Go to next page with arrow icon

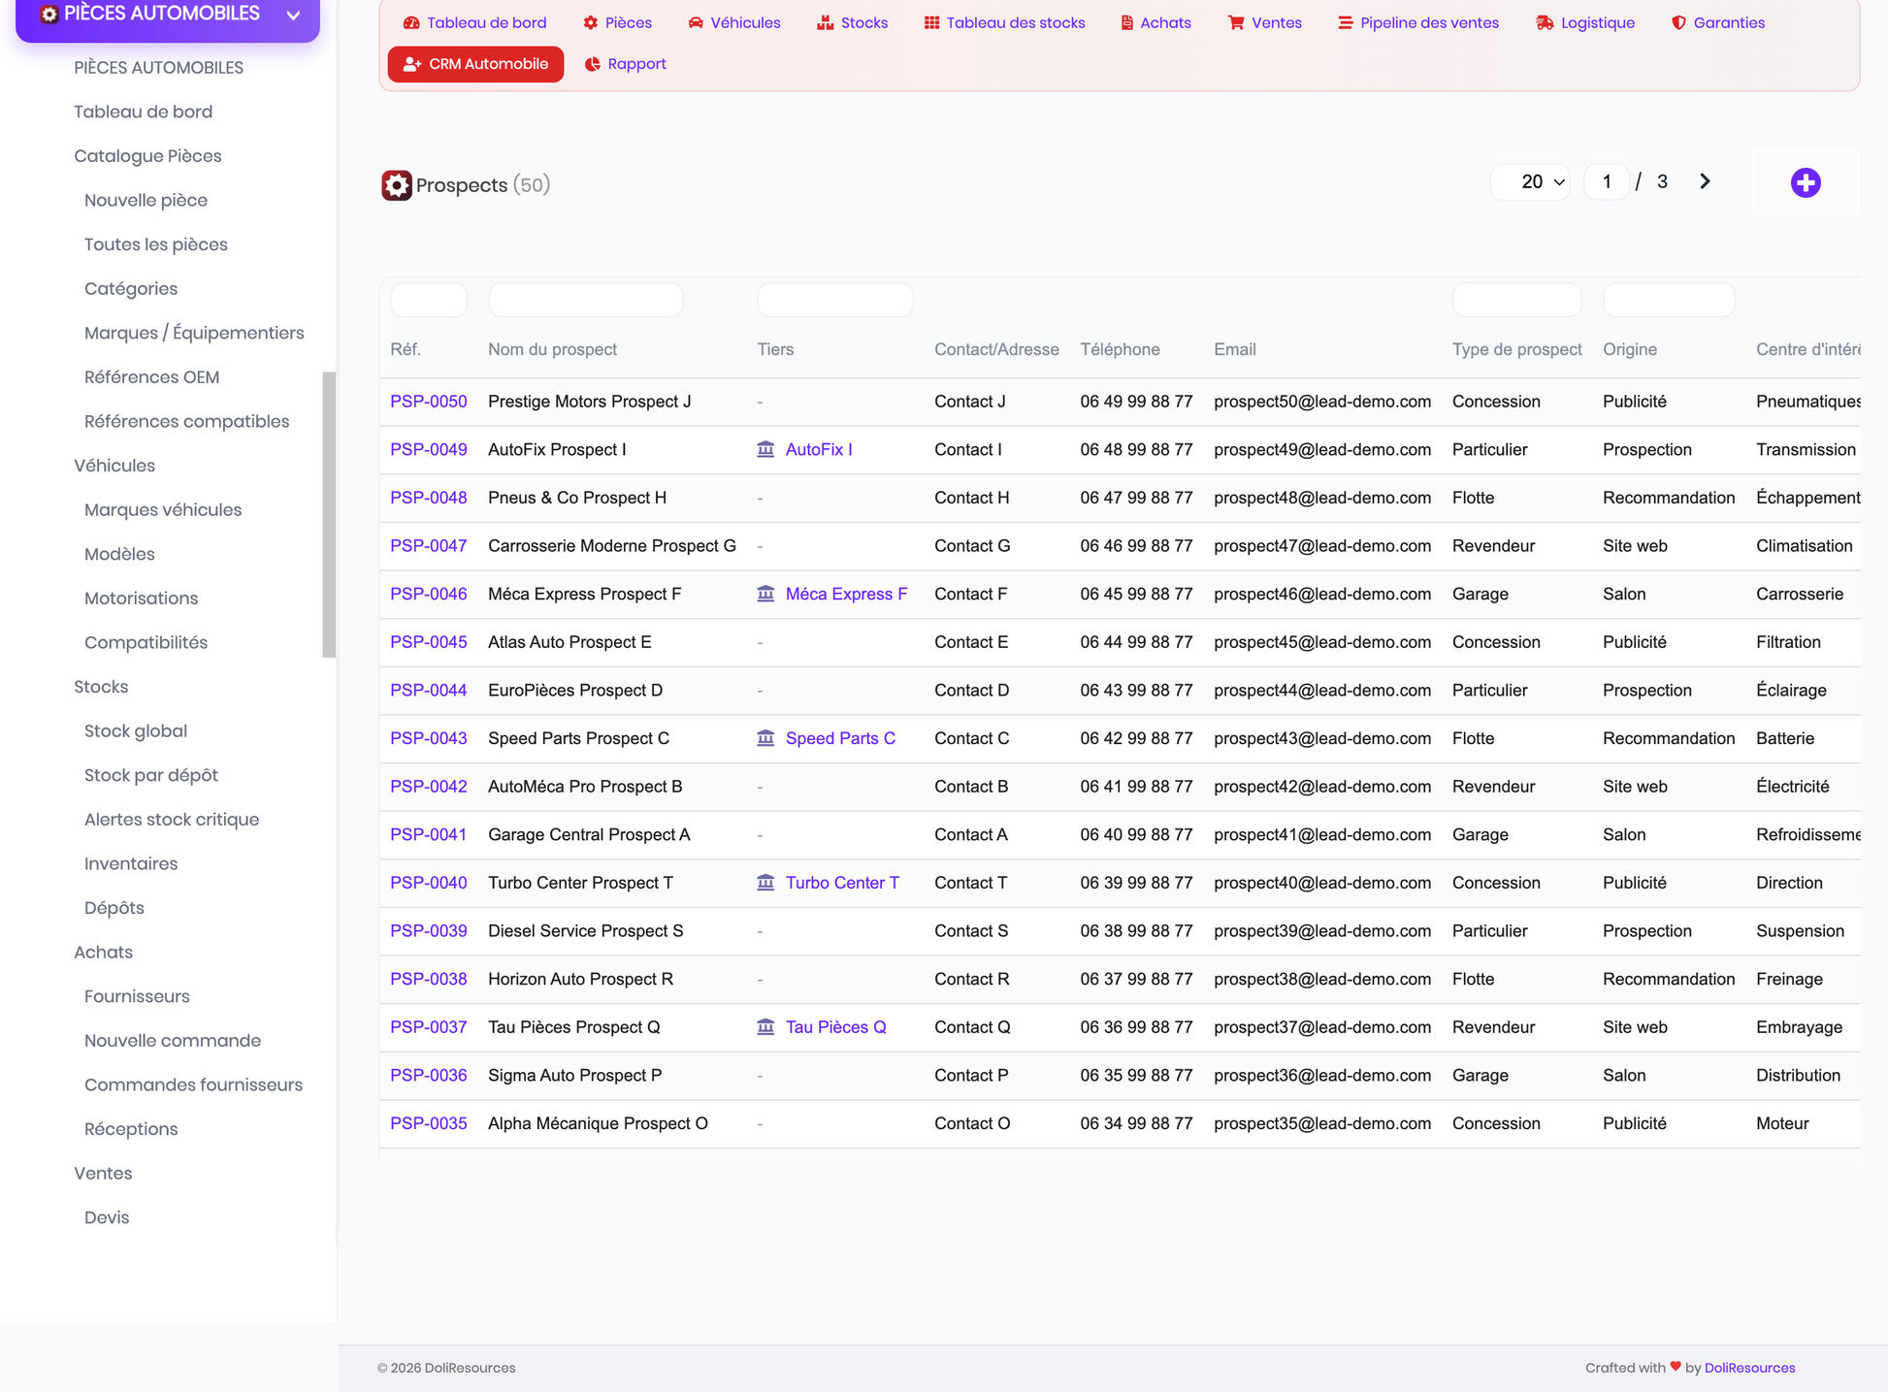click(1705, 181)
